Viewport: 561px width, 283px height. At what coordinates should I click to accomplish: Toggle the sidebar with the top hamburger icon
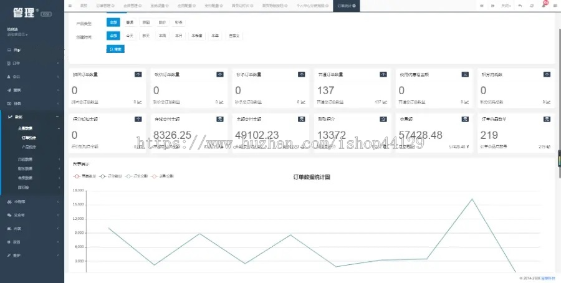70,6
